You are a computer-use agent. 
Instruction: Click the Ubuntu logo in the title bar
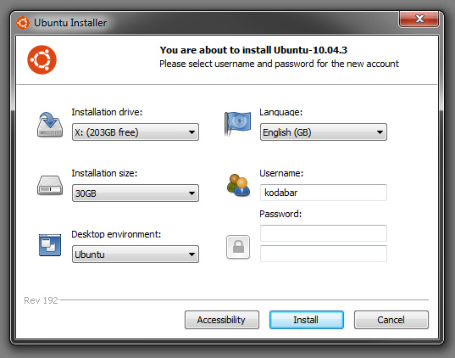[23, 23]
